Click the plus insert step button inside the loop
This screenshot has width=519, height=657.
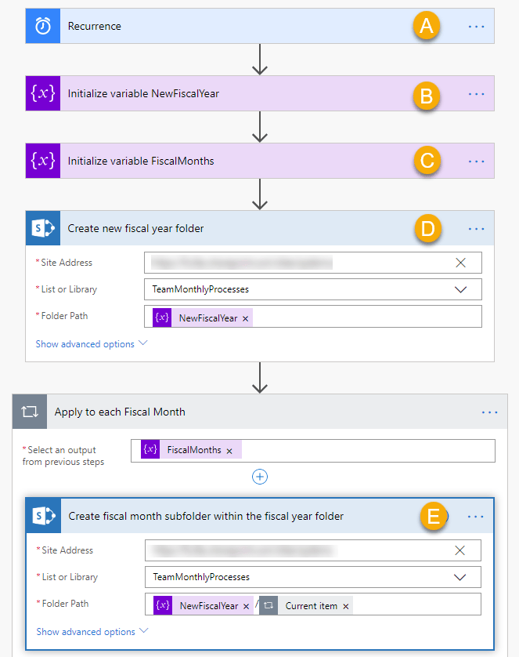point(260,477)
